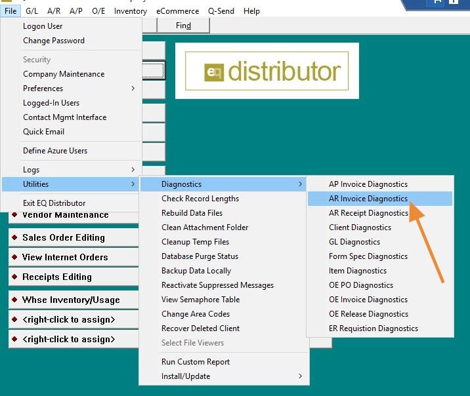Select ER Requistion Diagnostics
This screenshot has width=470, height=396.
click(x=380, y=328)
